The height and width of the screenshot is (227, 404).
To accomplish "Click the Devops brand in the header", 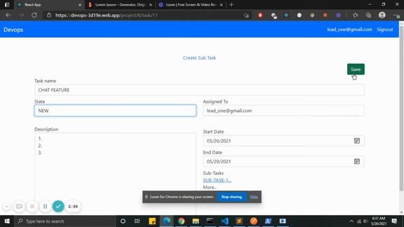I will (x=13, y=30).
